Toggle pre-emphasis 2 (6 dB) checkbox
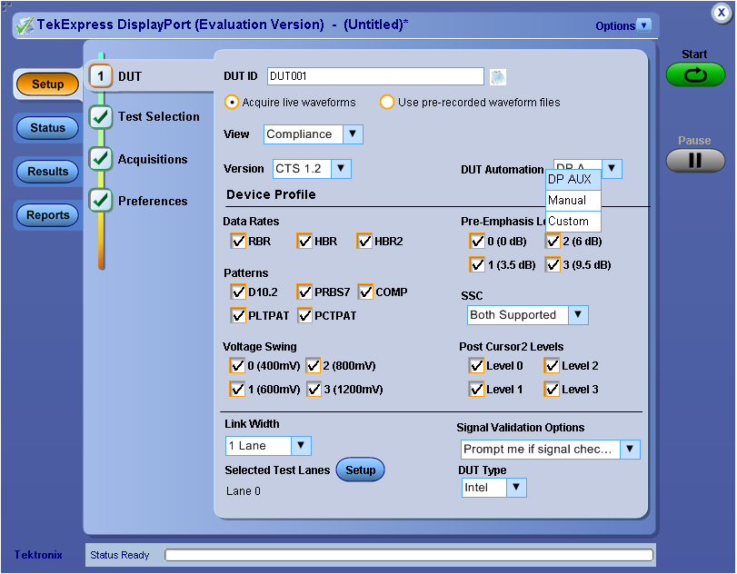Image resolution: width=737 pixels, height=574 pixels. (x=553, y=242)
